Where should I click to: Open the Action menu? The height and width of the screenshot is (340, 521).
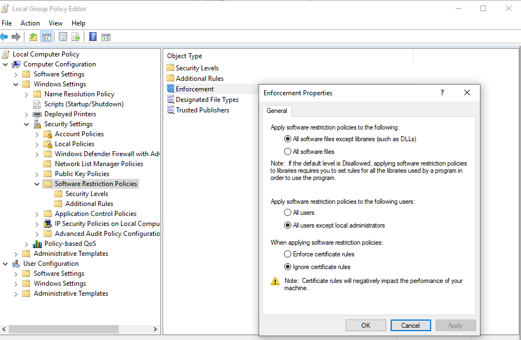click(x=30, y=23)
